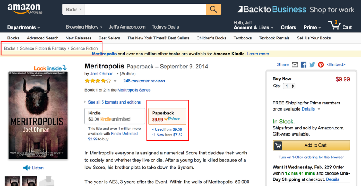Viewport: 361px width, 186px height.
Task: Open the Qty quantity dropdown
Action: pyautogui.click(x=290, y=86)
